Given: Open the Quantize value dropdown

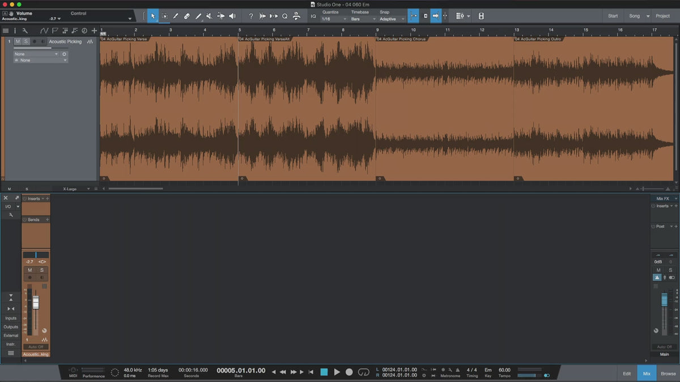Looking at the screenshot, I should 333,19.
